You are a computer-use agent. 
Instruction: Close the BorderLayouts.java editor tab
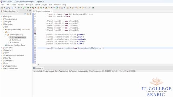click(x=51, y=11)
